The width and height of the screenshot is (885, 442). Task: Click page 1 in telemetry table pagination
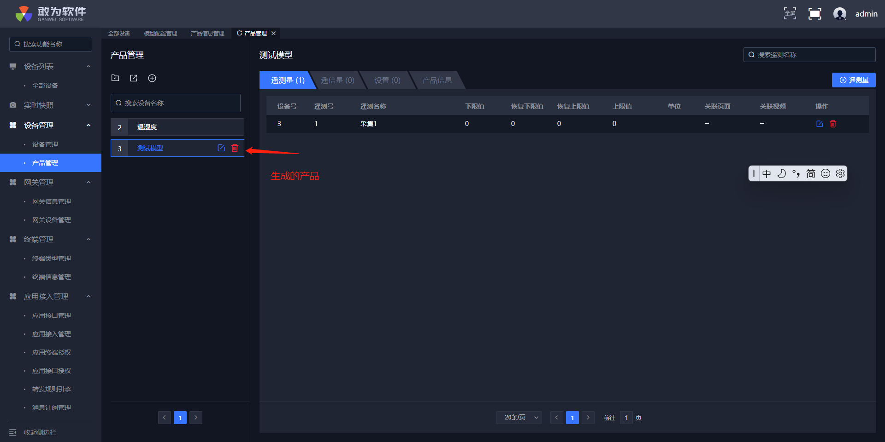572,418
